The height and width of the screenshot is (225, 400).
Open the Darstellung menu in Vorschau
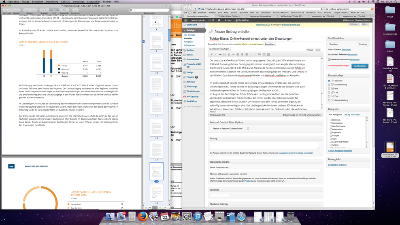click(52, 2)
